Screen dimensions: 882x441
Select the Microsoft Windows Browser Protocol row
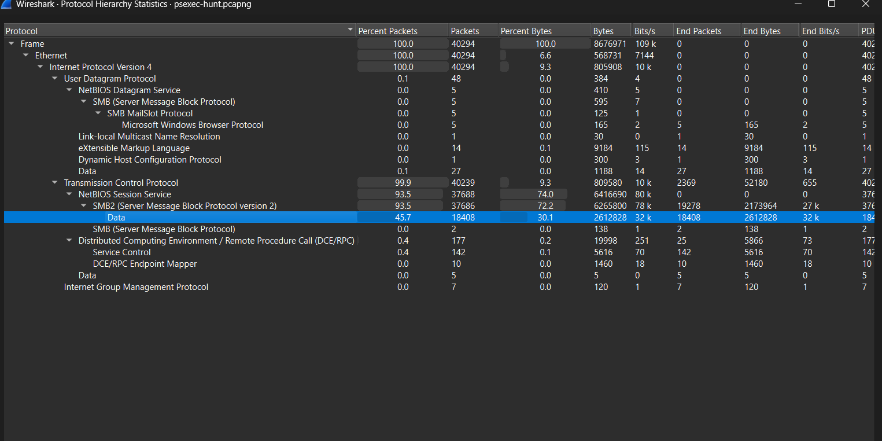tap(440, 125)
